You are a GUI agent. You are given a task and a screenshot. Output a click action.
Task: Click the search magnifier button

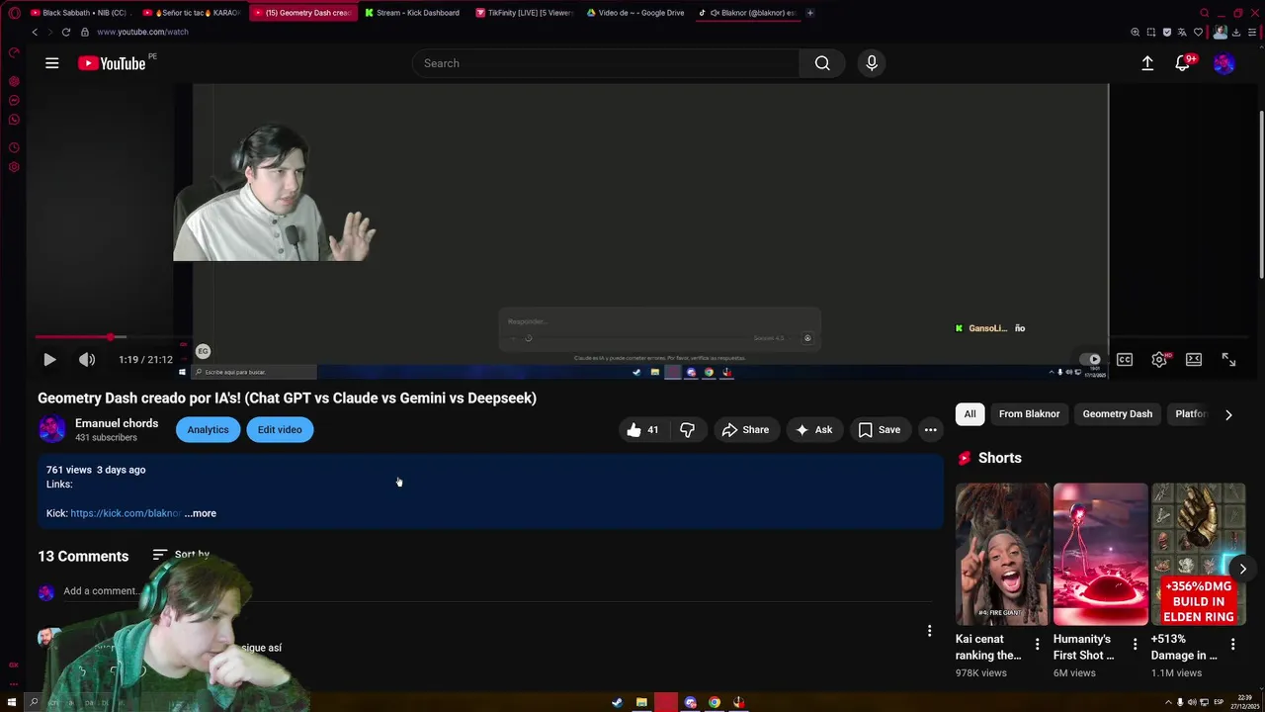click(x=822, y=63)
